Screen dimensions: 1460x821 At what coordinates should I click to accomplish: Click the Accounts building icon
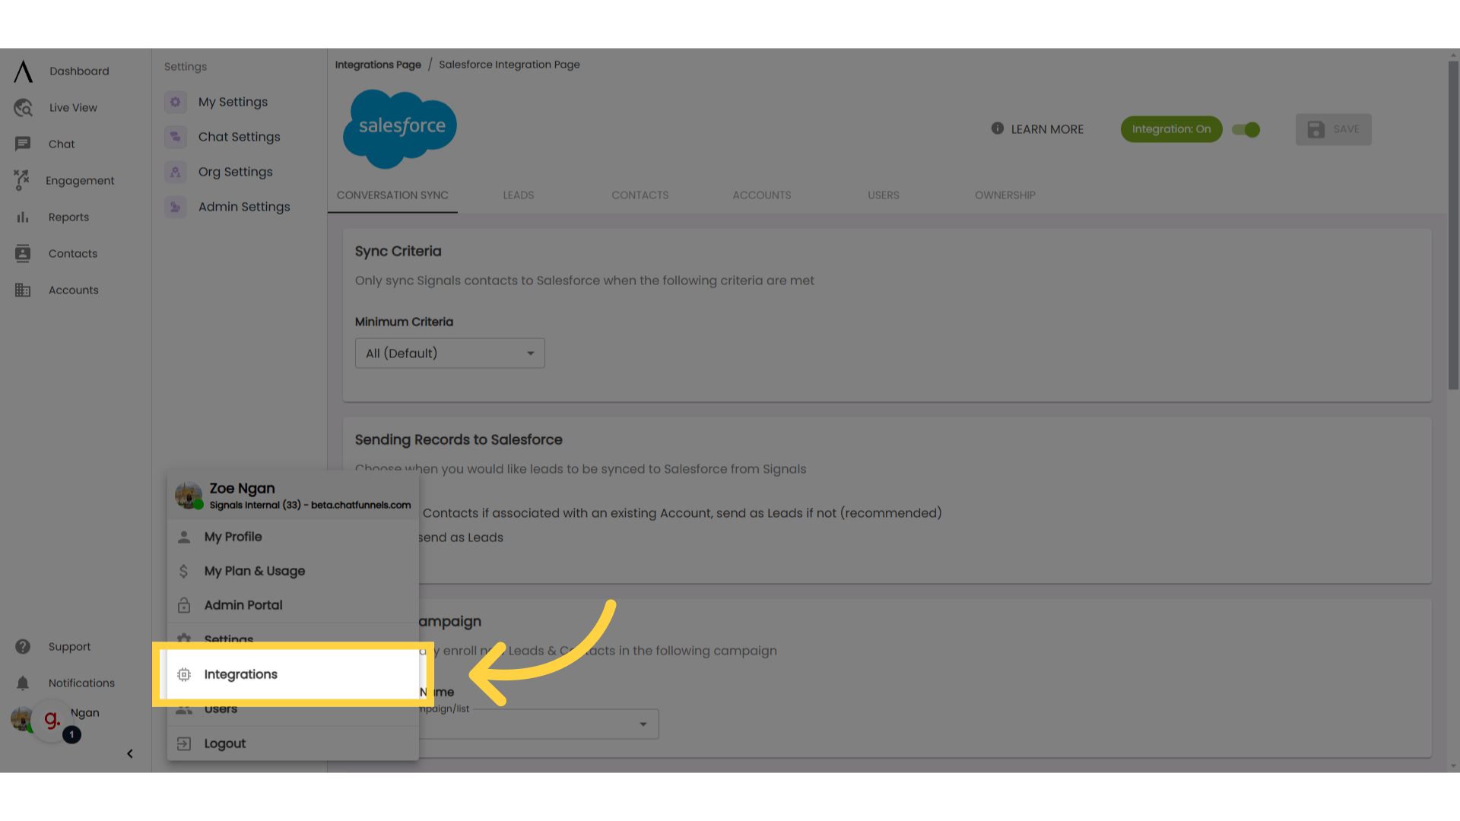coord(23,290)
